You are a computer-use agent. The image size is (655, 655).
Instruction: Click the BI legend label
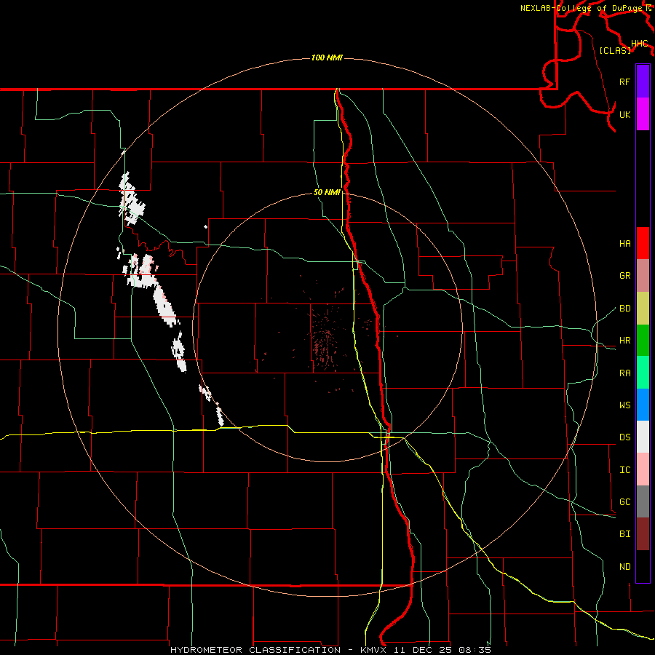coord(624,534)
